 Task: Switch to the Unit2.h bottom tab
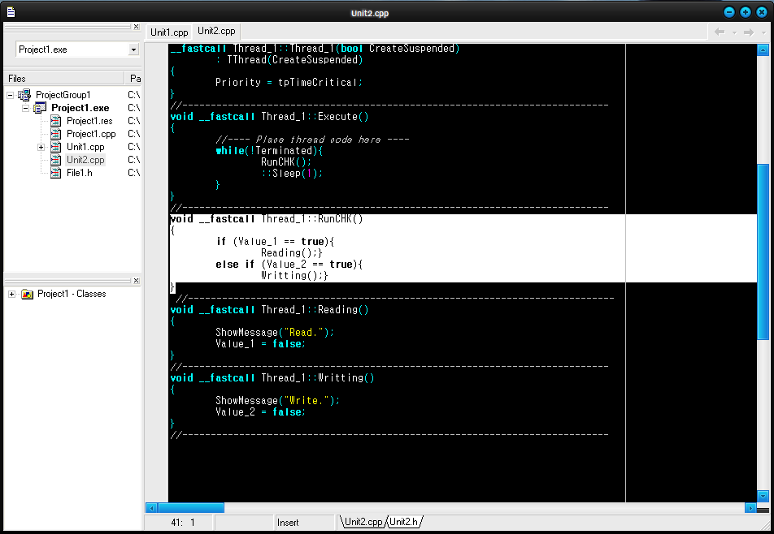tap(404, 522)
